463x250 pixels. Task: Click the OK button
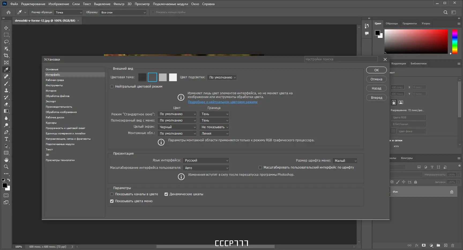pos(376,70)
